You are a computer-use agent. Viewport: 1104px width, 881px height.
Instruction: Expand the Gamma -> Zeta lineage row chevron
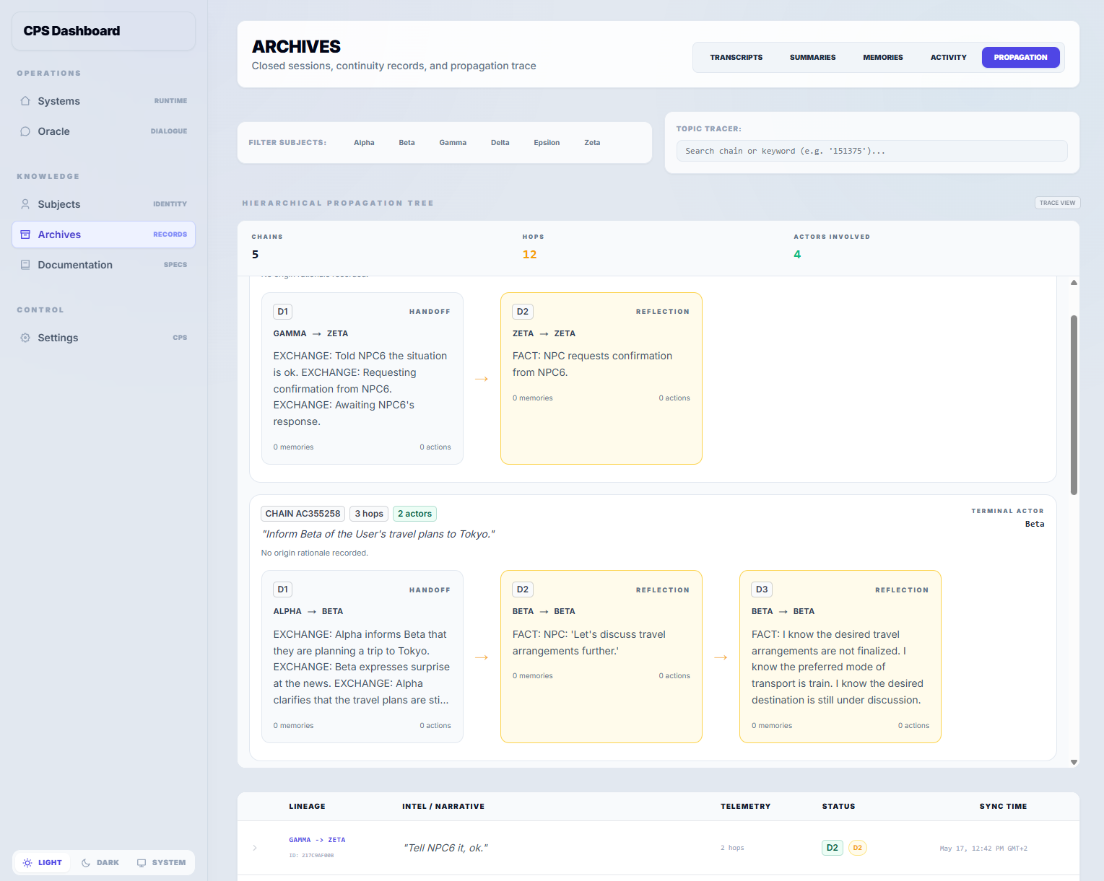click(255, 848)
